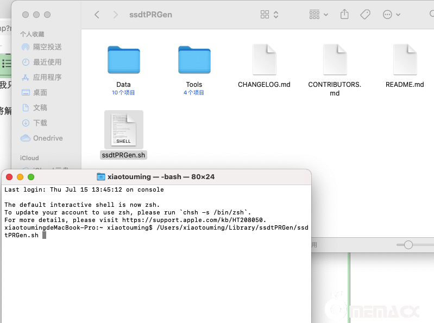Open the icon view switcher dropdown
Screen dimensions: 434x323
pos(269,15)
